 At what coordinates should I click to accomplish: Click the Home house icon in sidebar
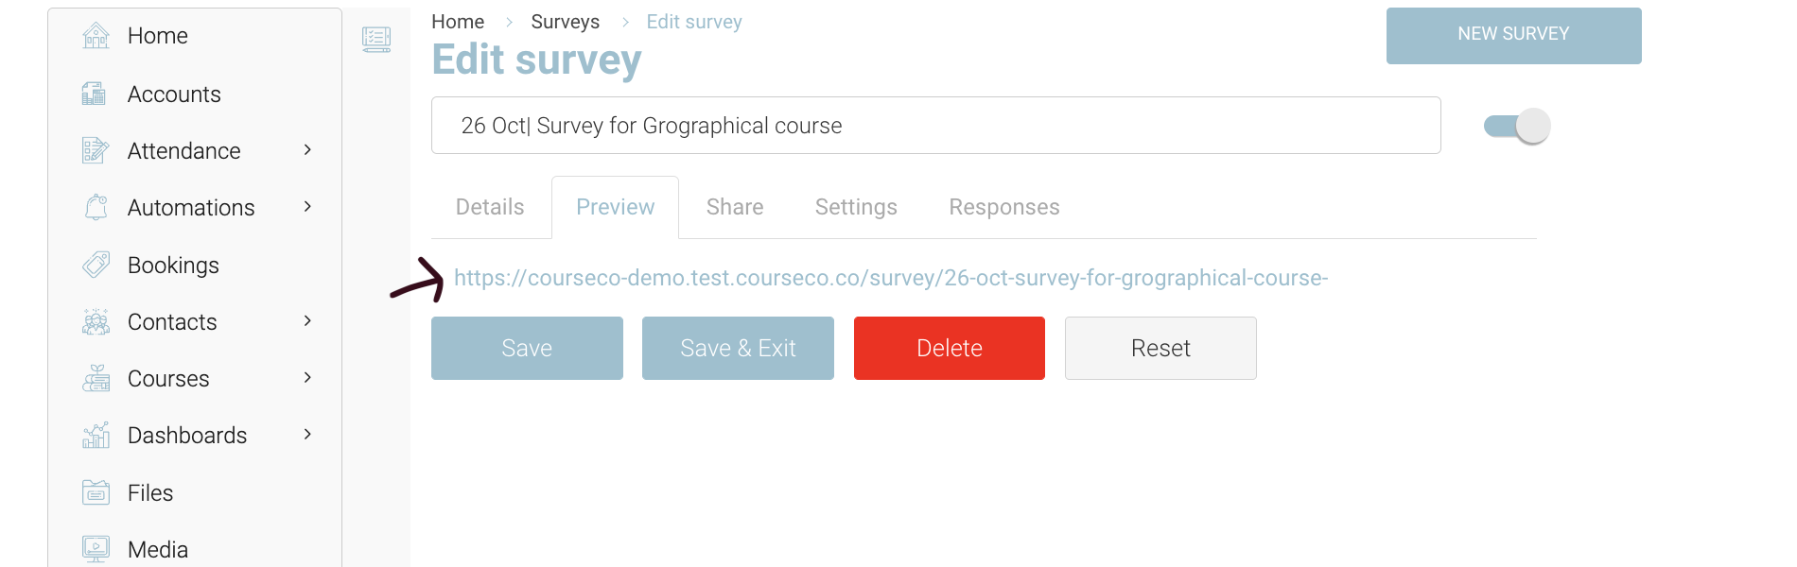(96, 36)
